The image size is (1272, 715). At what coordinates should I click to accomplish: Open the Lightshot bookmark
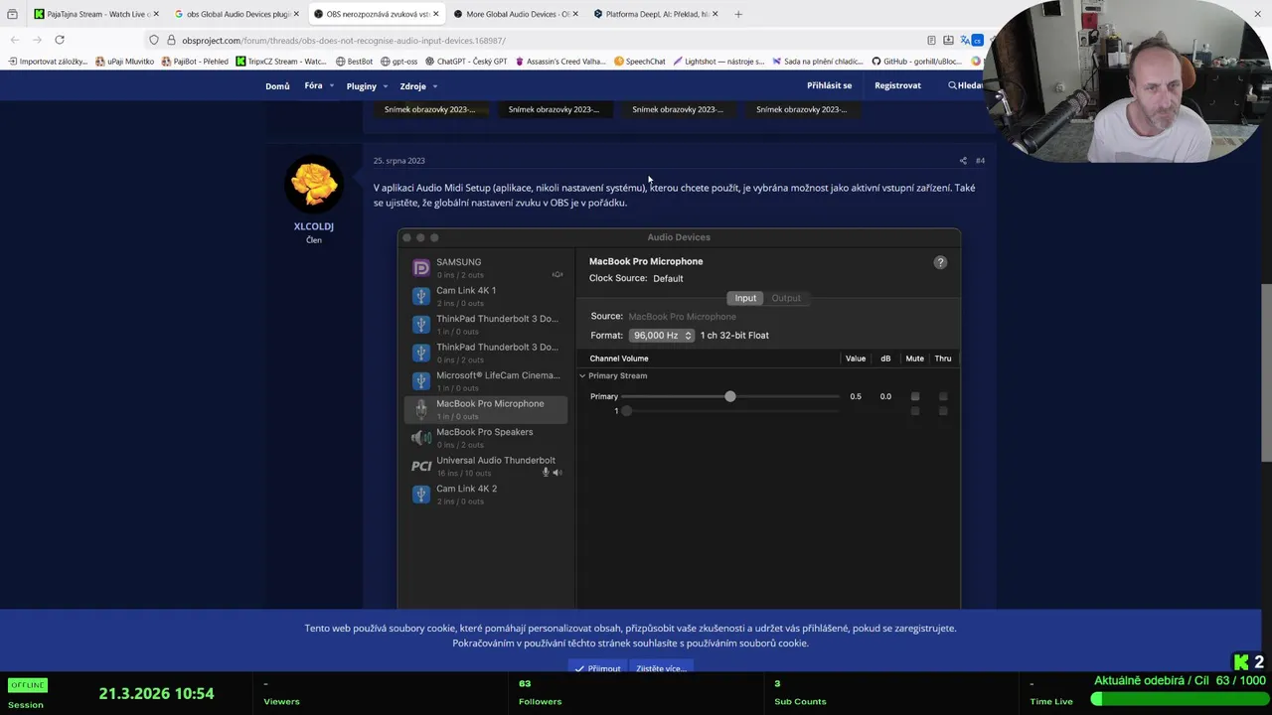tap(718, 61)
